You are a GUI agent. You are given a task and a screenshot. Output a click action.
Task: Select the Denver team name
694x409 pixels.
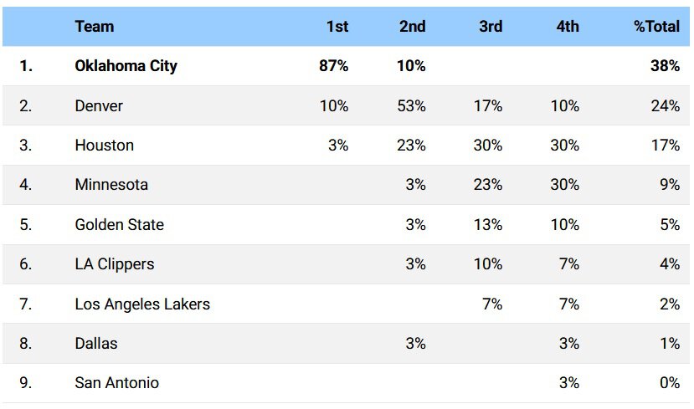pyautogui.click(x=99, y=105)
